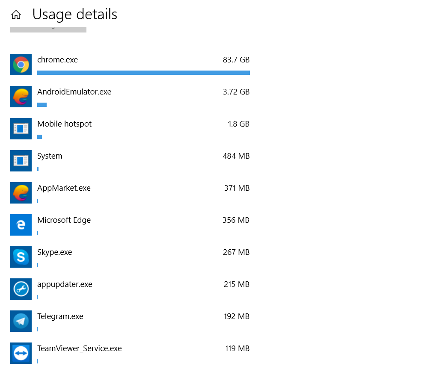Click the Usage details page title
448x372 pixels.
coord(75,14)
